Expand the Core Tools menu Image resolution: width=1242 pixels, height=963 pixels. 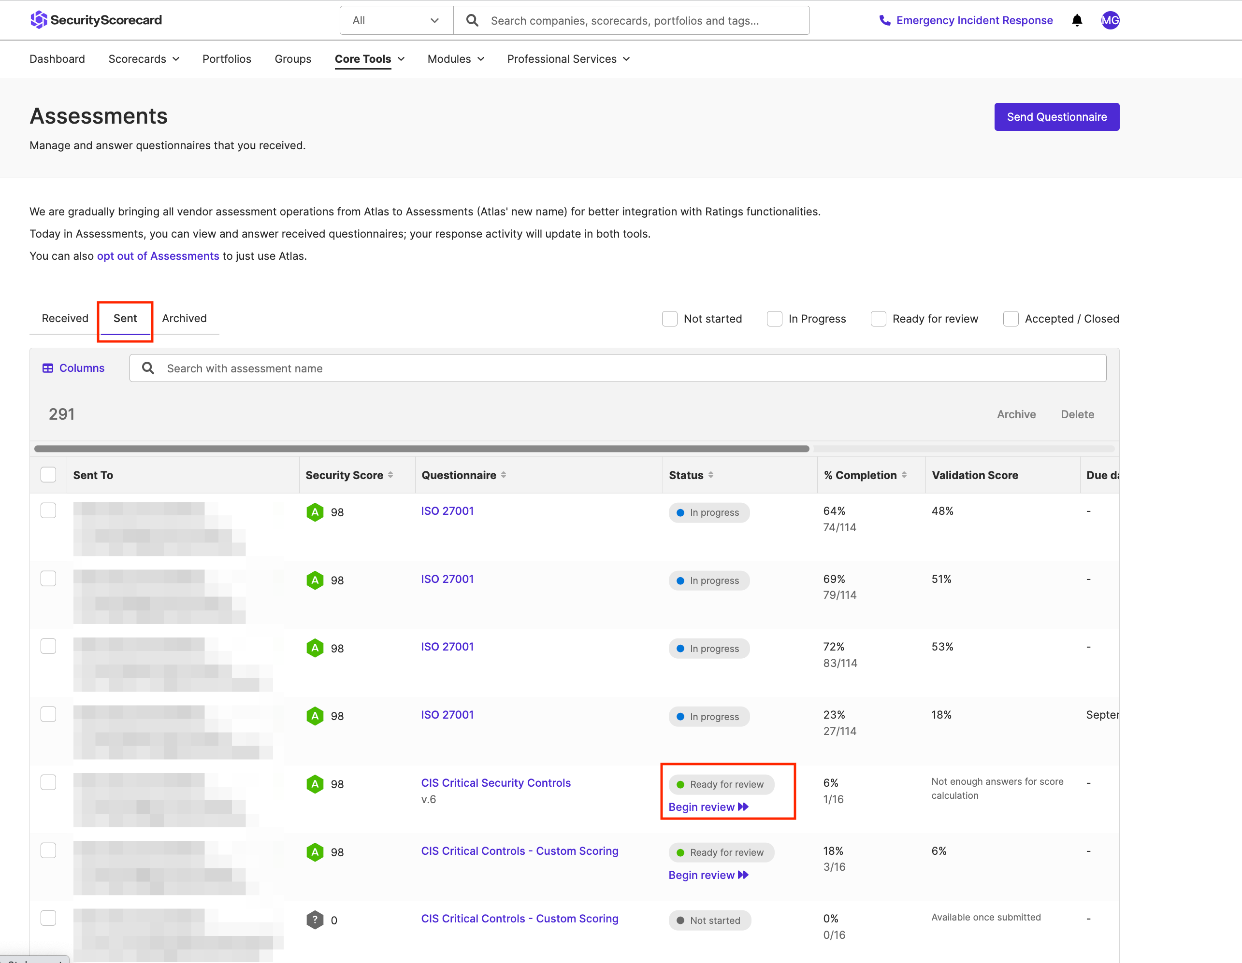[370, 59]
